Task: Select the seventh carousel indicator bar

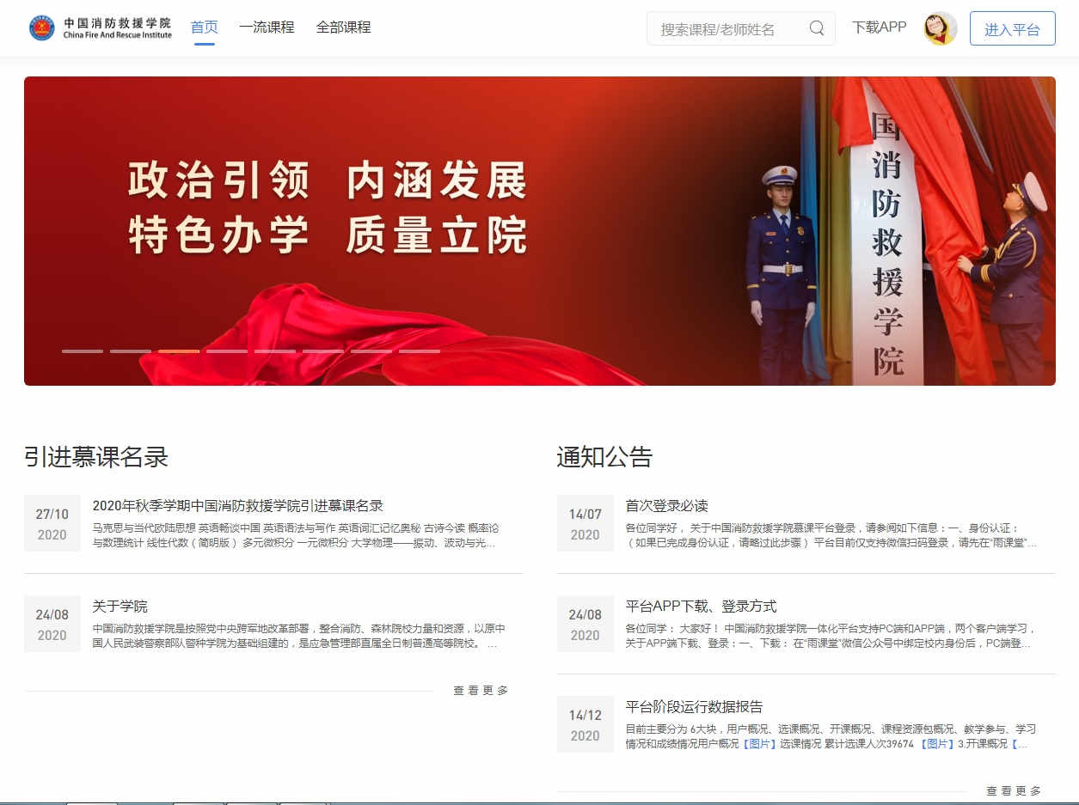Action: [x=371, y=351]
